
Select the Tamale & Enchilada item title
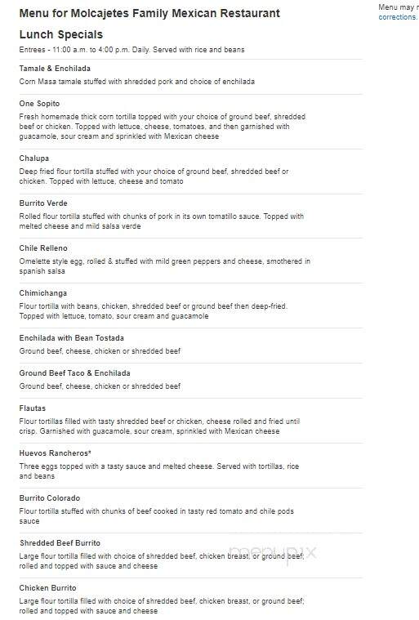click(55, 69)
